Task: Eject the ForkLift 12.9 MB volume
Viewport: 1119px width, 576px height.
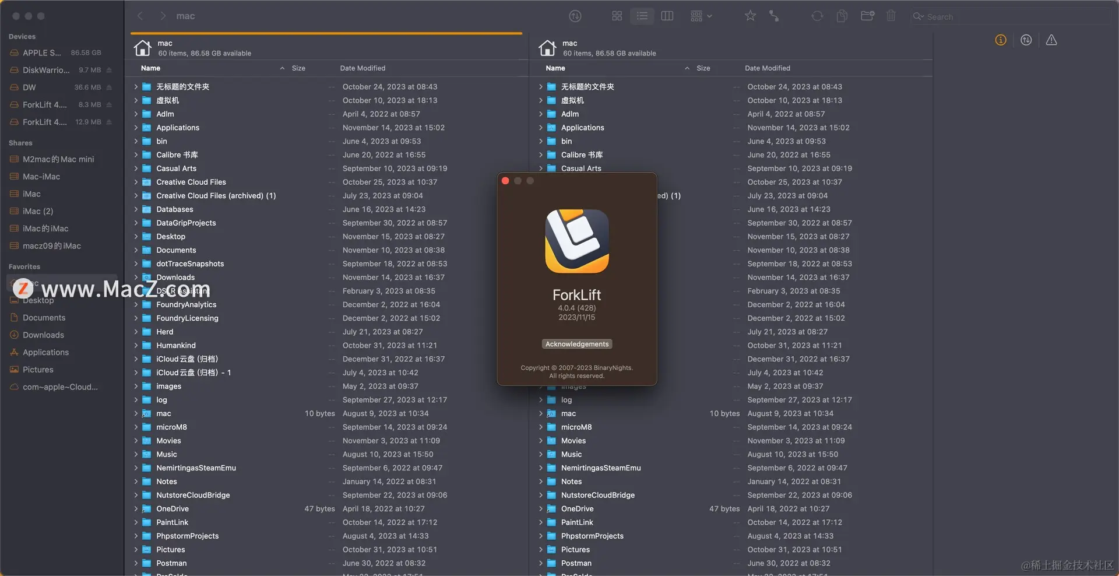Action: click(x=109, y=122)
